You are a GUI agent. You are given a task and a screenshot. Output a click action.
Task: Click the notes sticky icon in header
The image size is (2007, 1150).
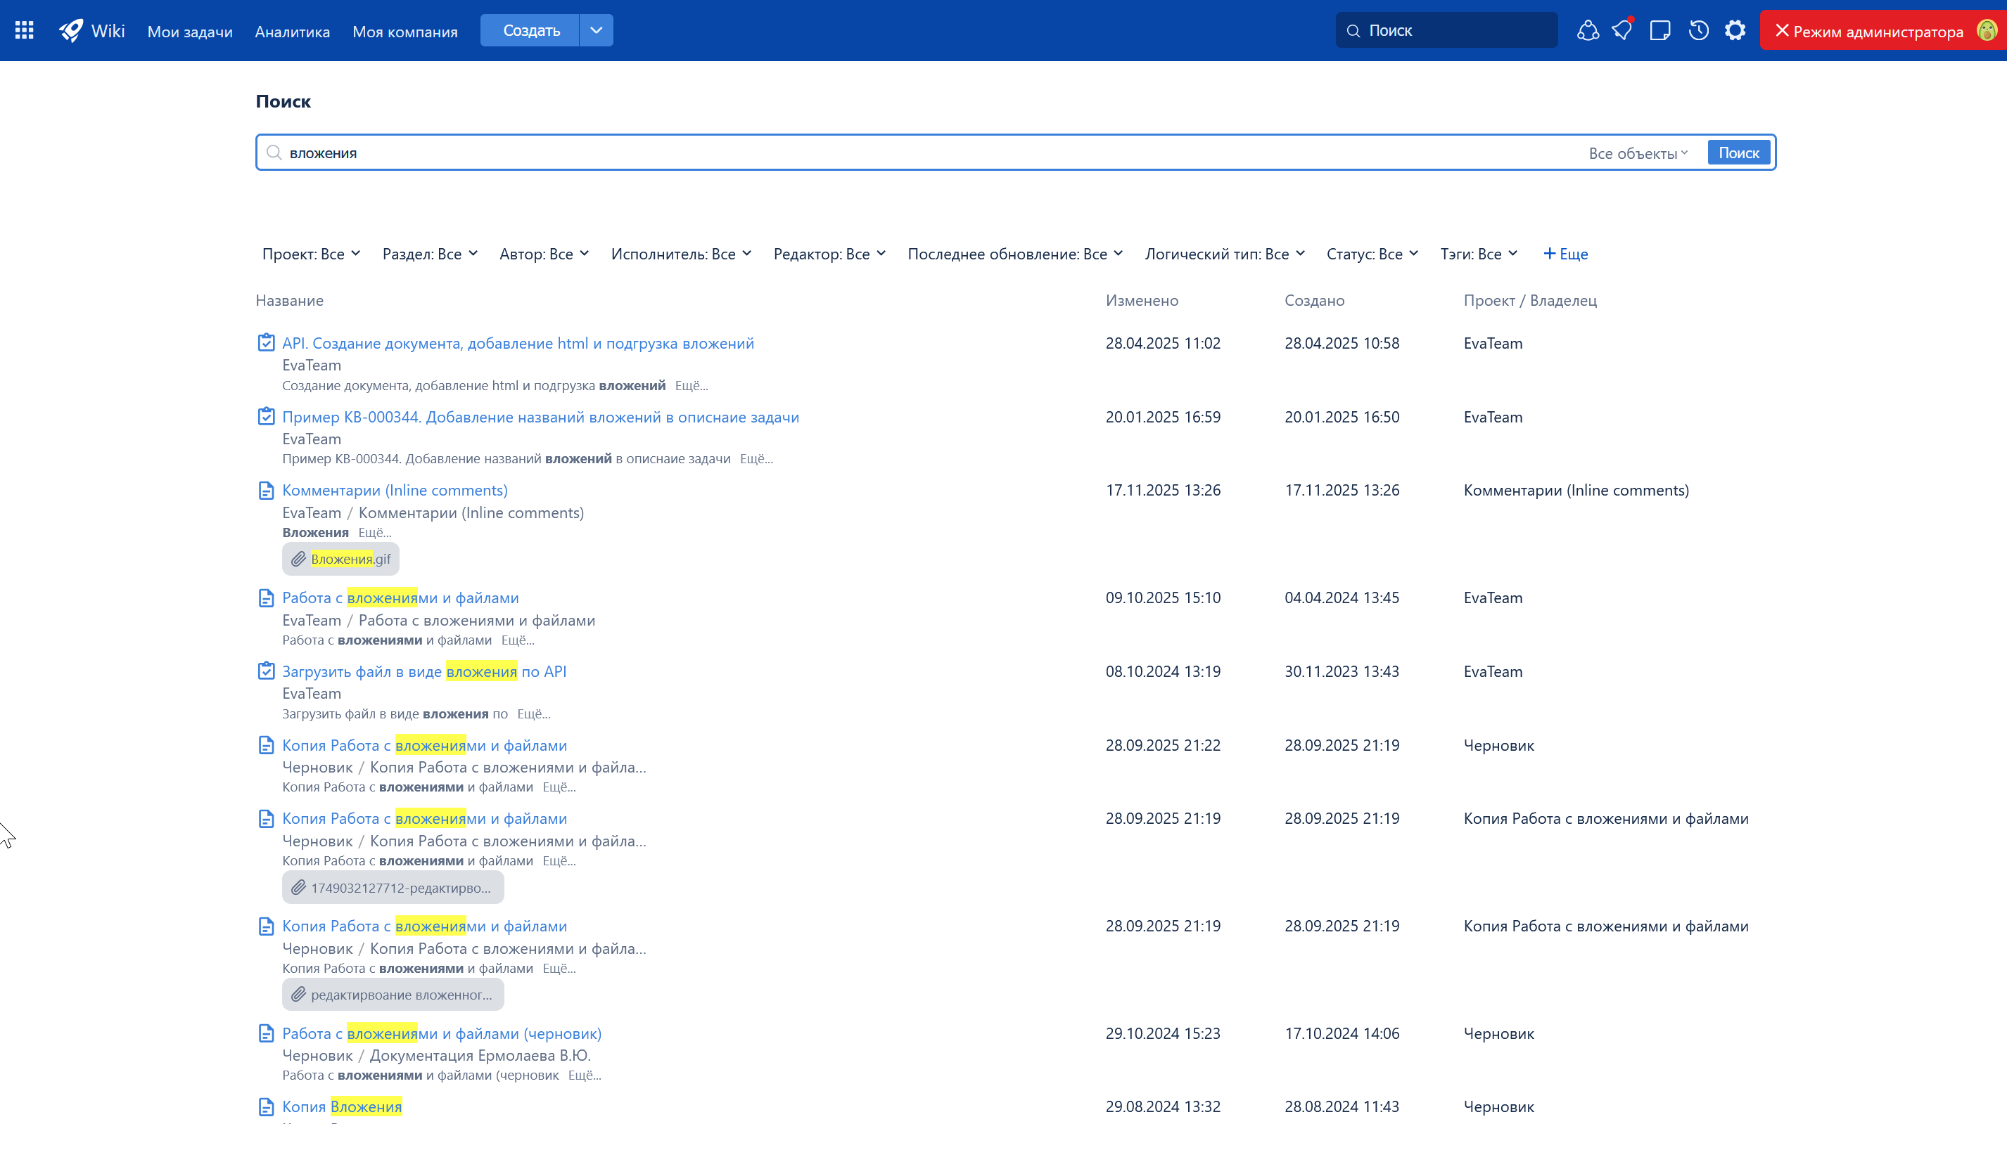pyautogui.click(x=1659, y=30)
